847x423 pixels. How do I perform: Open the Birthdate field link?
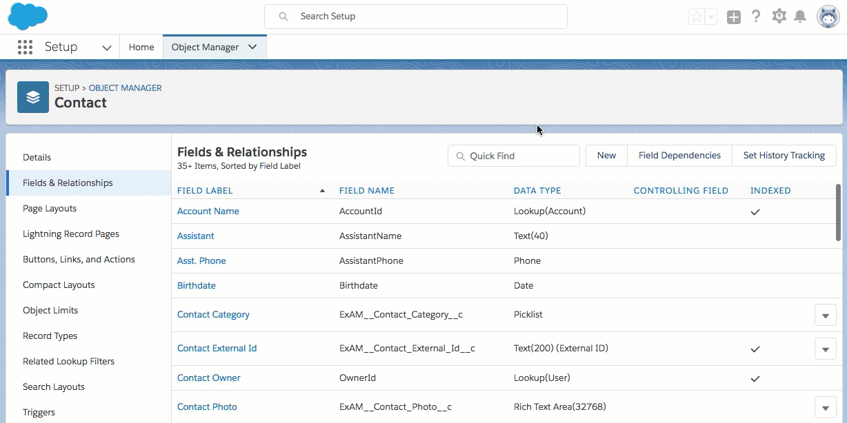(x=197, y=286)
